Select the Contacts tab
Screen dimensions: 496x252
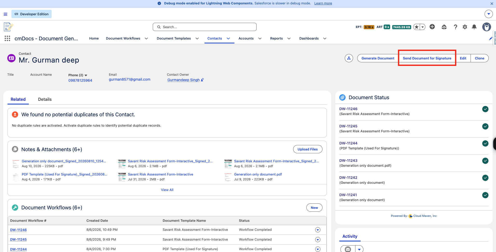click(x=215, y=39)
